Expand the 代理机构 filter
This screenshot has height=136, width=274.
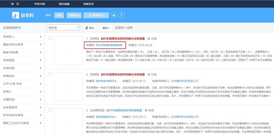[40, 99]
